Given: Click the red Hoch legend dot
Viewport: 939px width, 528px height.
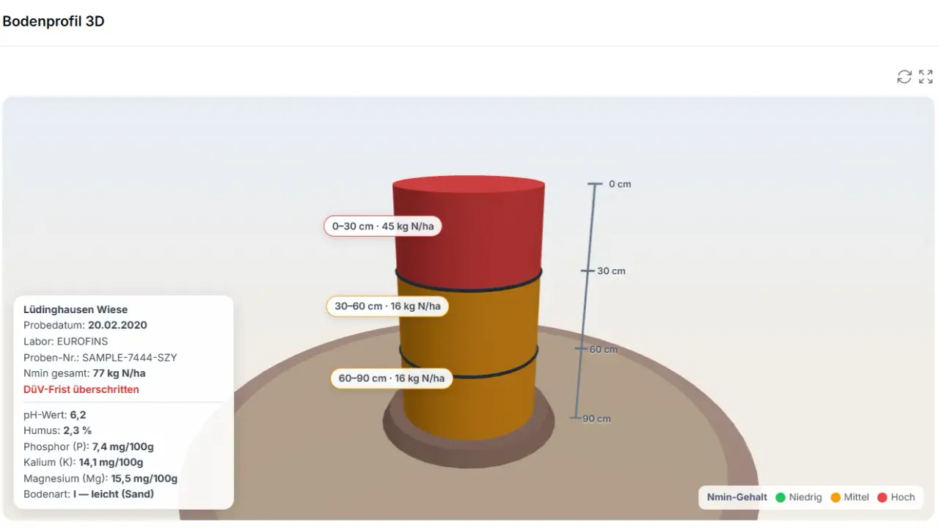Looking at the screenshot, I should coord(883,497).
